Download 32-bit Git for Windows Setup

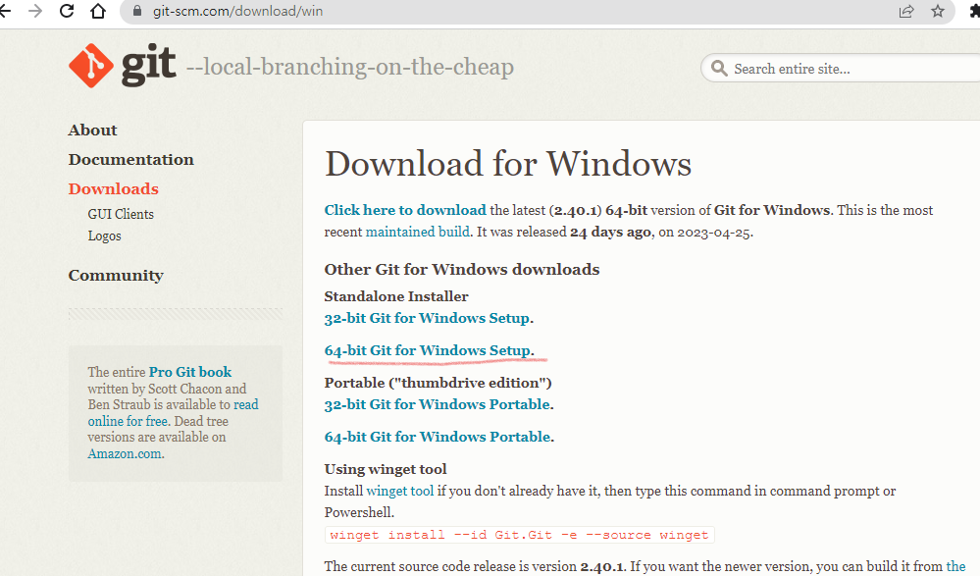427,318
